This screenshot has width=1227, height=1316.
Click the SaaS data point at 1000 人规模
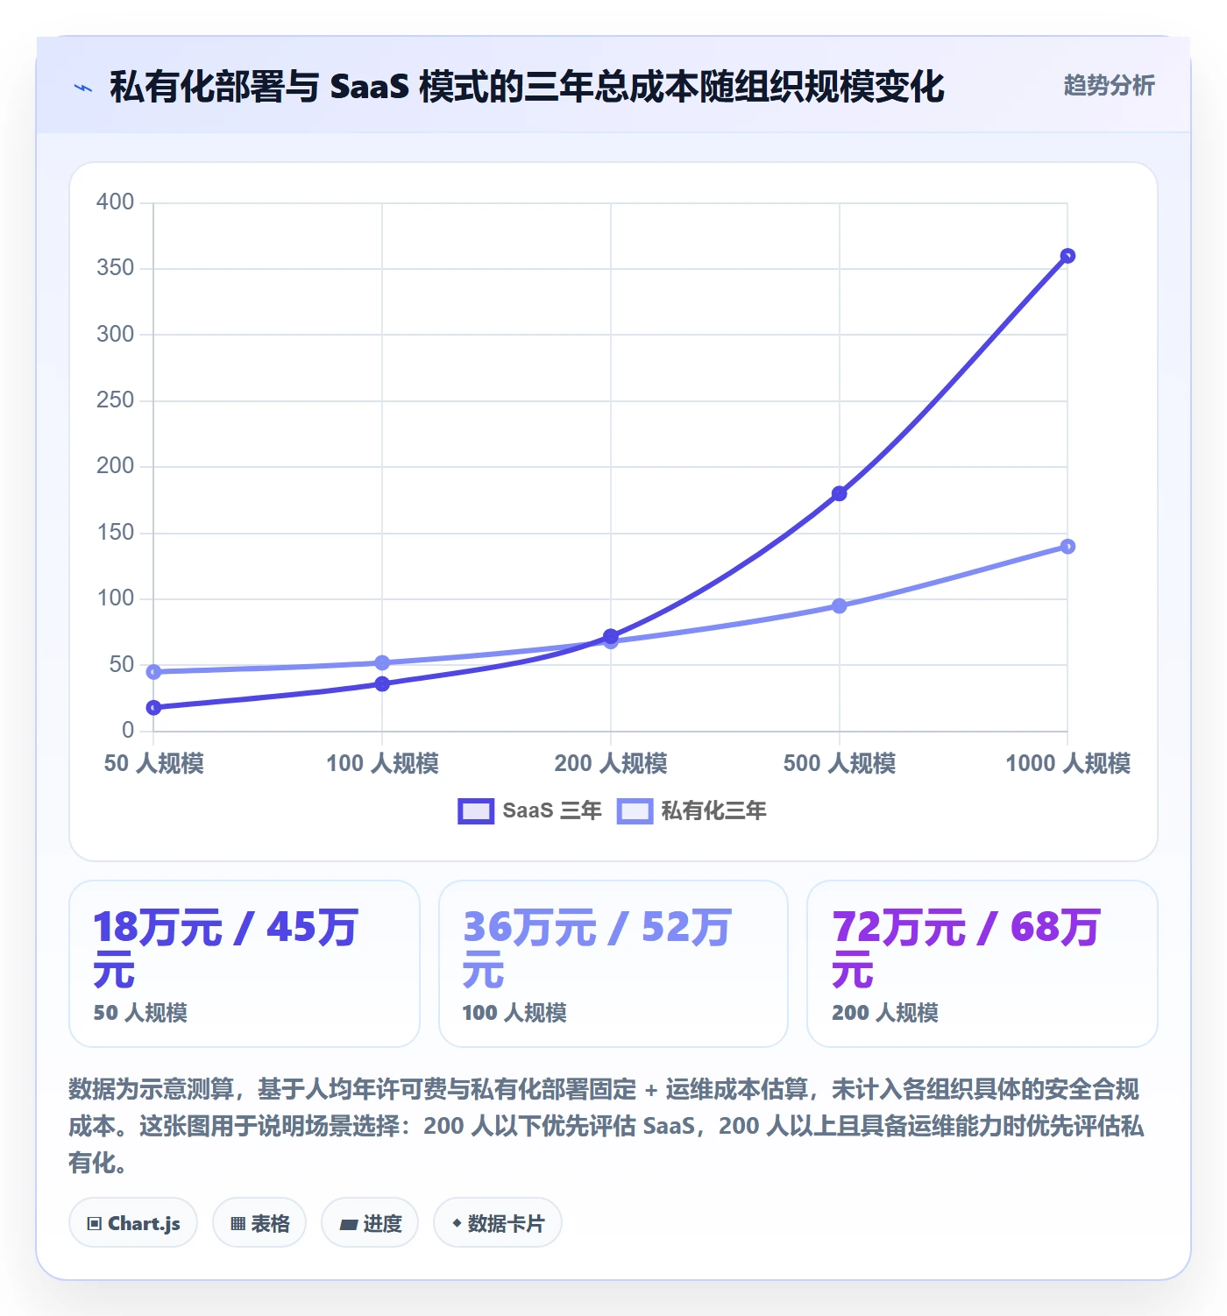[1067, 256]
